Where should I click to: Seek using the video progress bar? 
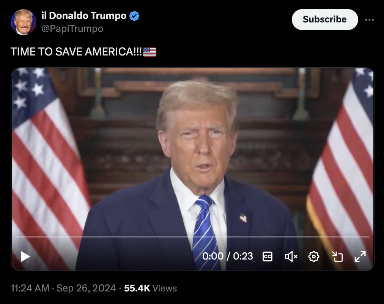tap(193, 237)
